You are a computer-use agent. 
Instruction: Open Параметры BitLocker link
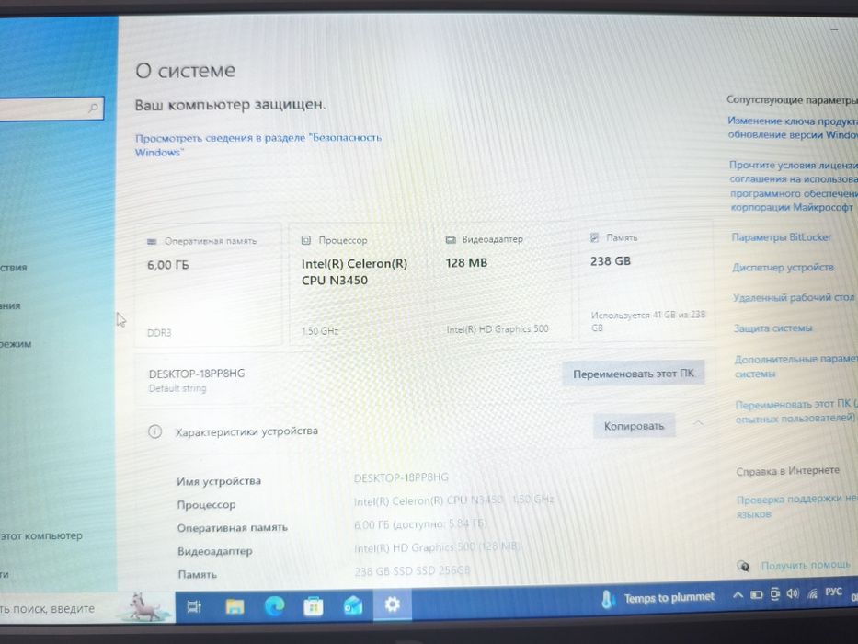coord(781,237)
